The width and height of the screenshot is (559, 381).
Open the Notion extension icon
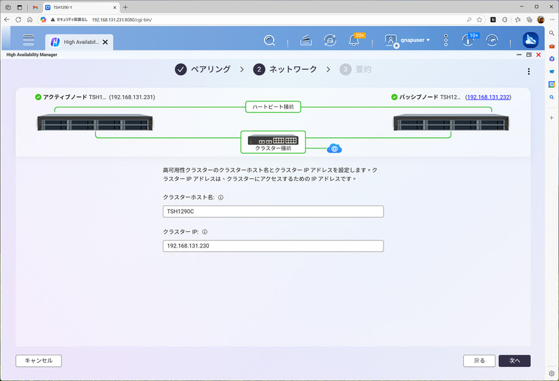(x=493, y=20)
